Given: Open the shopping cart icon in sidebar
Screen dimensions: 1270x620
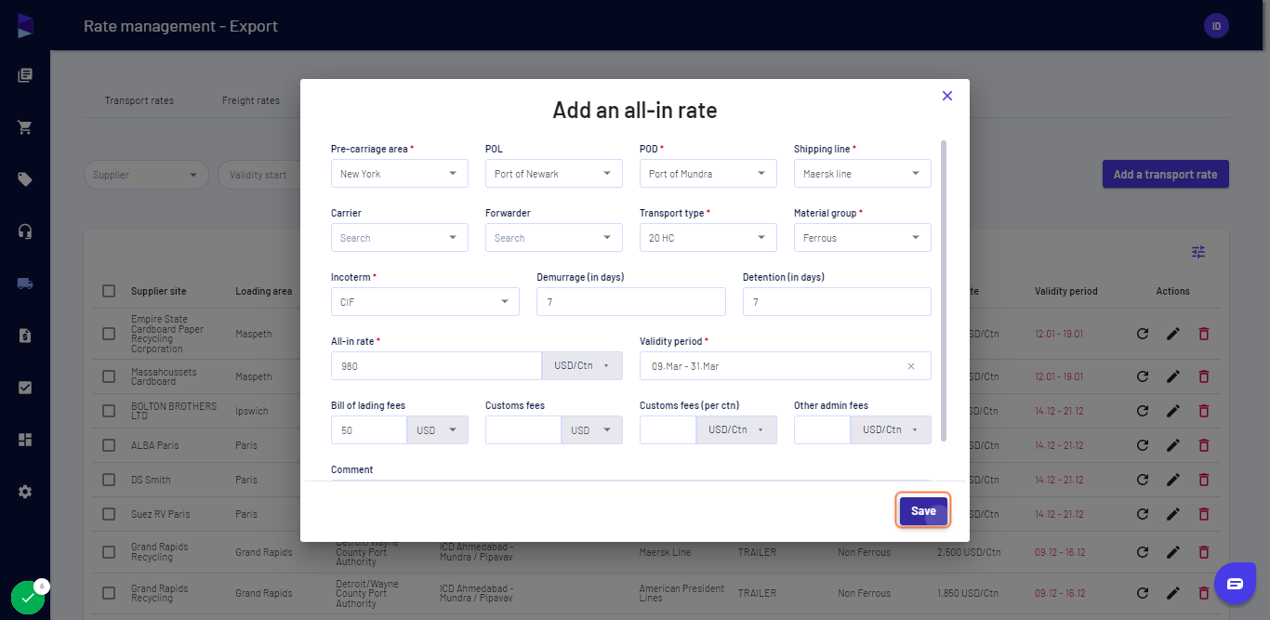Looking at the screenshot, I should pos(25,127).
